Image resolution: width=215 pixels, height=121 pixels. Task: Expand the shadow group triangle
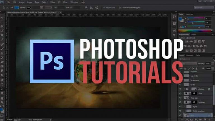coord(184,89)
